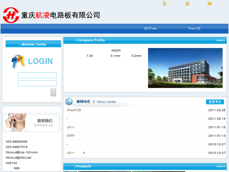The width and height of the screenshot is (229, 172).
Task: Click the red company logo
Action: click(11, 15)
